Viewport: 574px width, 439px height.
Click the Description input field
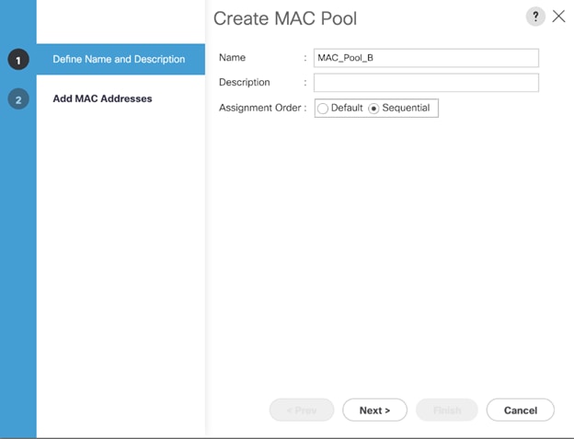click(426, 83)
